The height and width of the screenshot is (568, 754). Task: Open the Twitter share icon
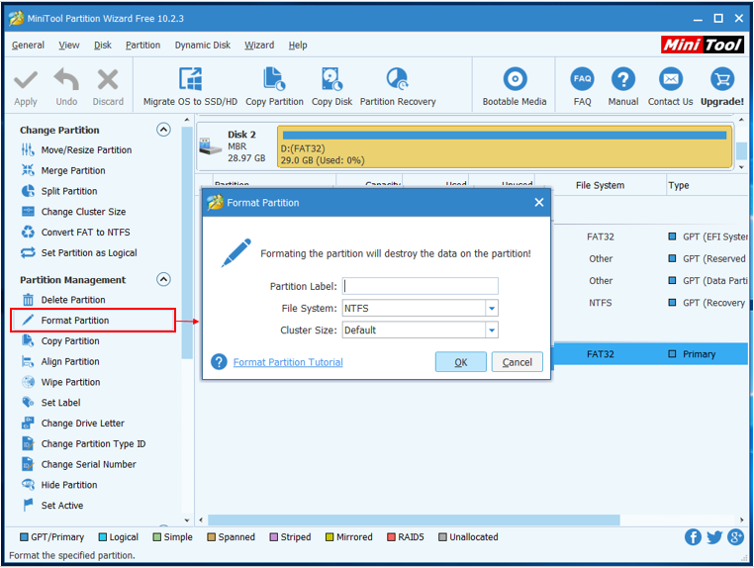(x=714, y=537)
